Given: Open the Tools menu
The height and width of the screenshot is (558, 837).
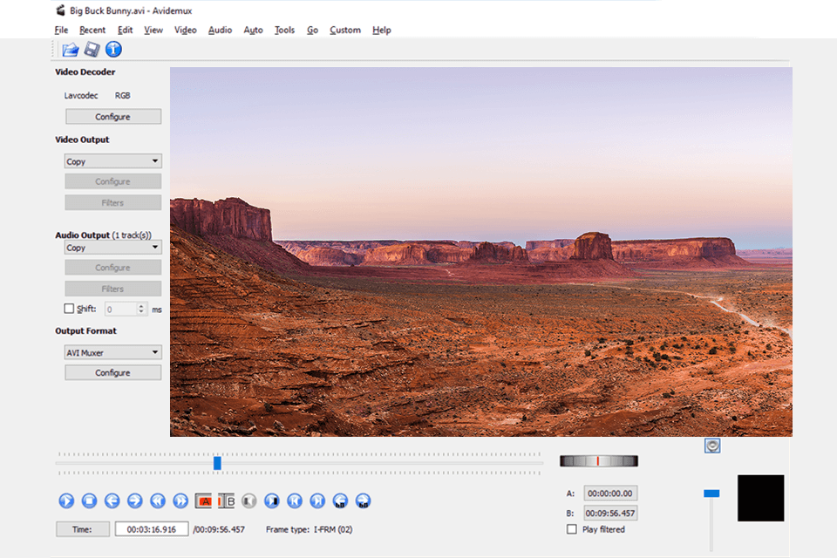Looking at the screenshot, I should (284, 30).
